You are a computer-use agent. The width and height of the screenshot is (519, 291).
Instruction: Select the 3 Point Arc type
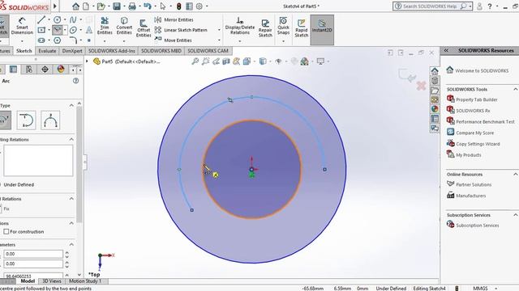[50, 120]
